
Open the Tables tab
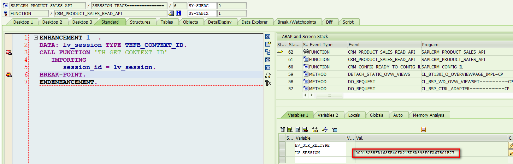tap(167, 22)
